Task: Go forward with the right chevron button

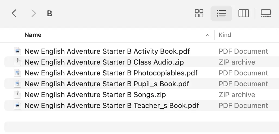Action: pos(33,14)
